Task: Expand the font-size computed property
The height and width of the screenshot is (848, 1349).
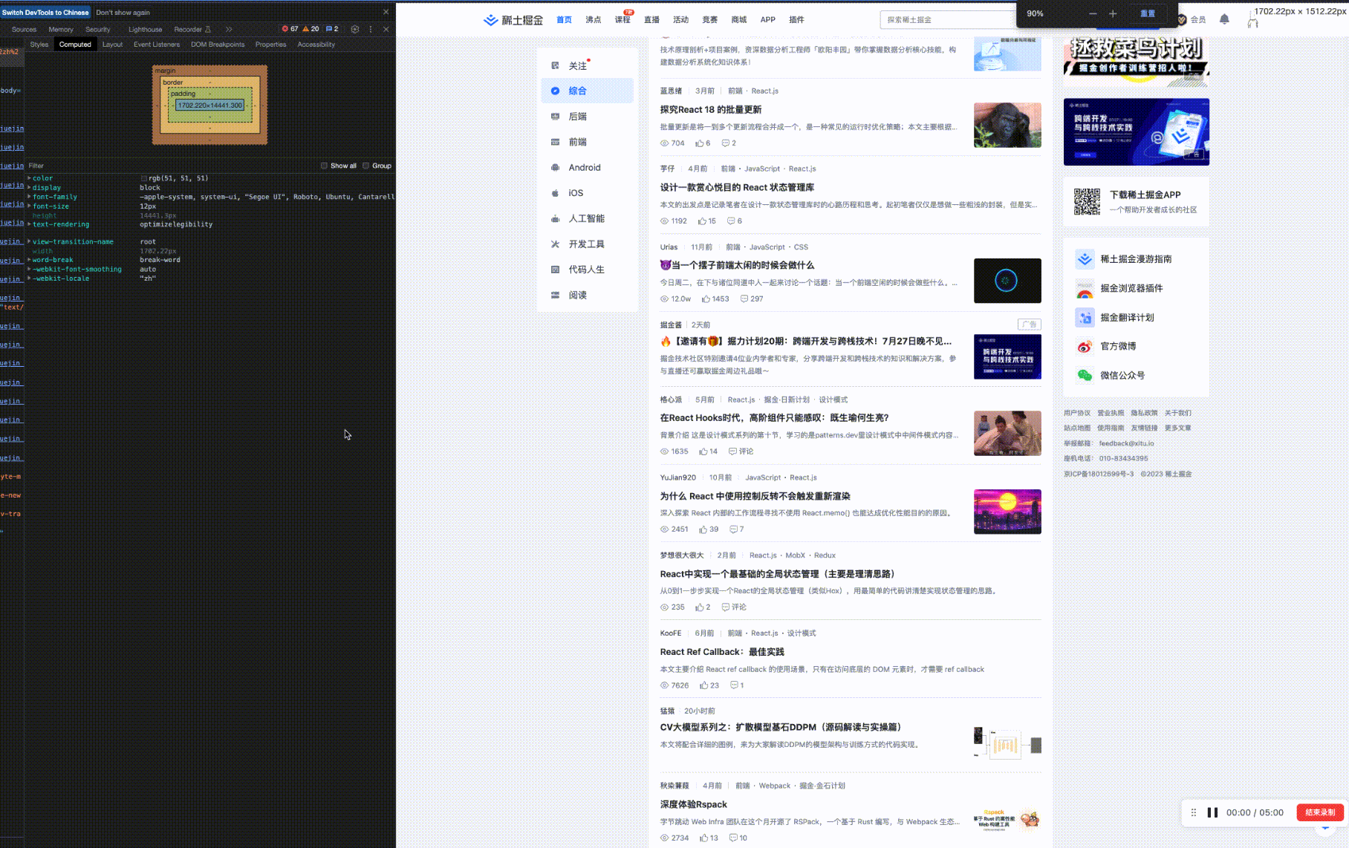Action: pos(29,206)
